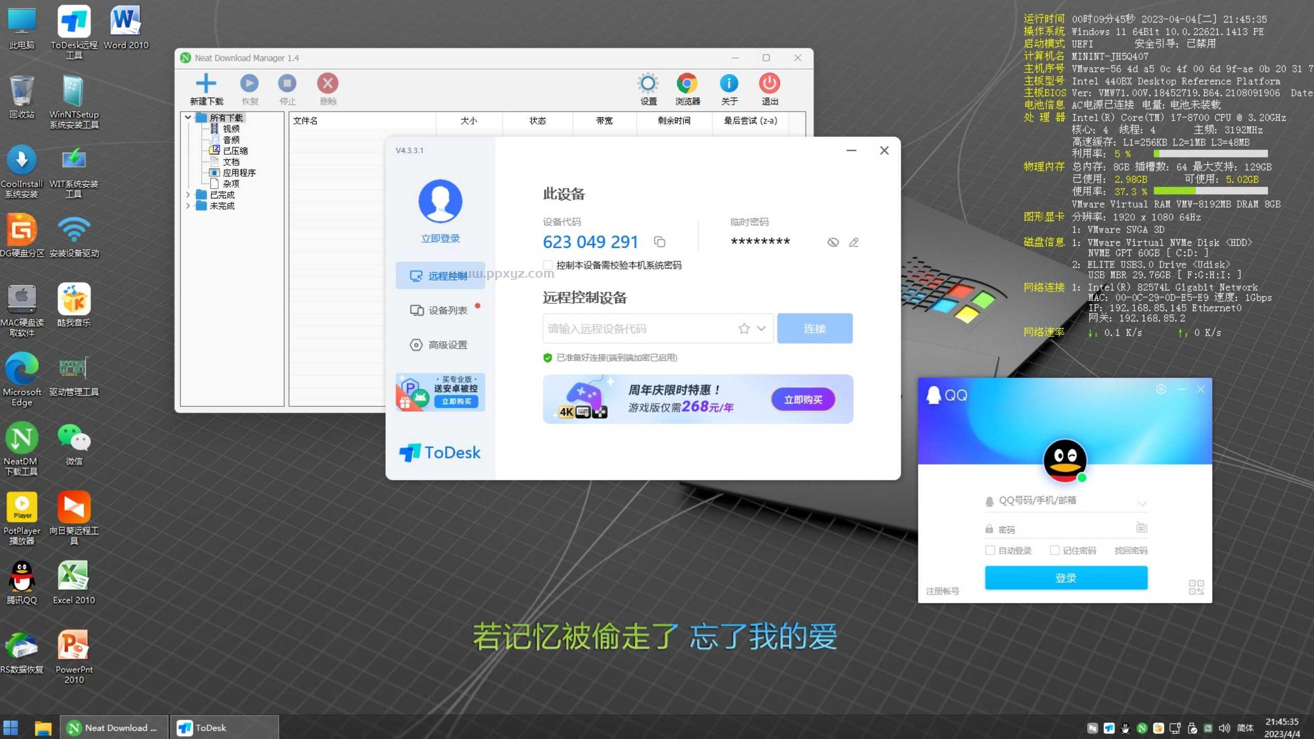The width and height of the screenshot is (1314, 739).
Task: Copy the ToDesk device code
Action: (659, 241)
